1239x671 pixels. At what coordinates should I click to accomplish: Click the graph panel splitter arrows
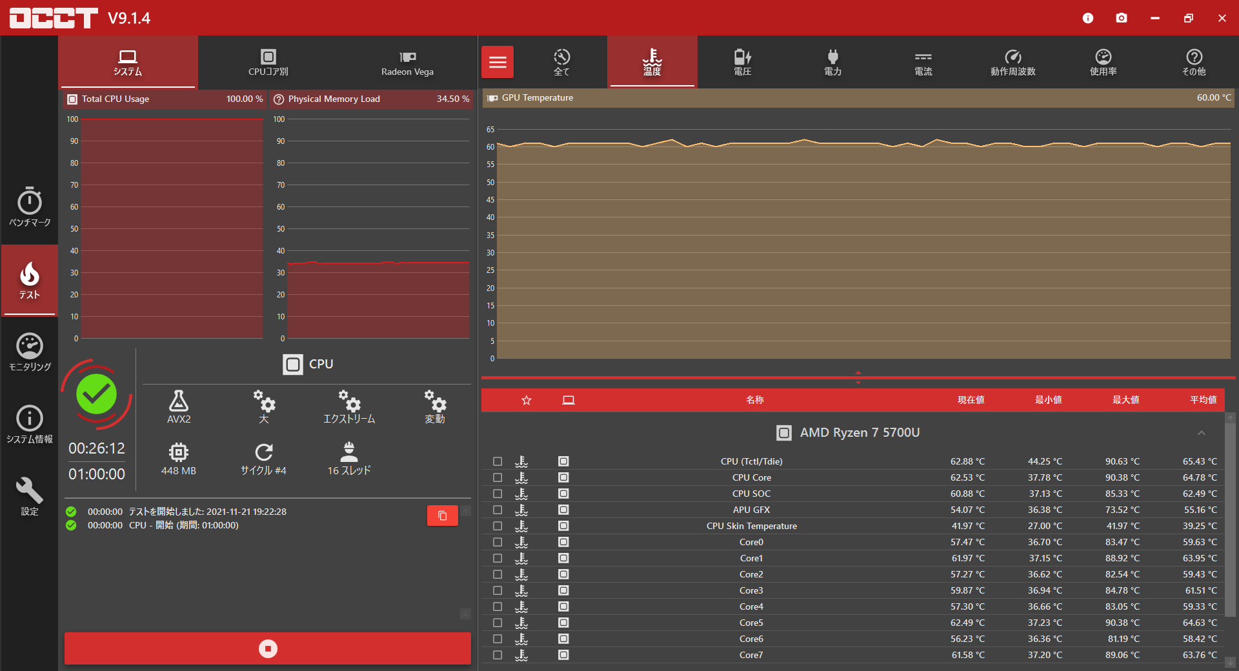858,377
